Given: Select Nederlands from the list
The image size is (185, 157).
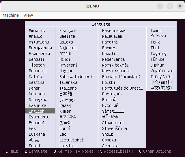Looking at the screenshot, I should (x=113, y=59).
